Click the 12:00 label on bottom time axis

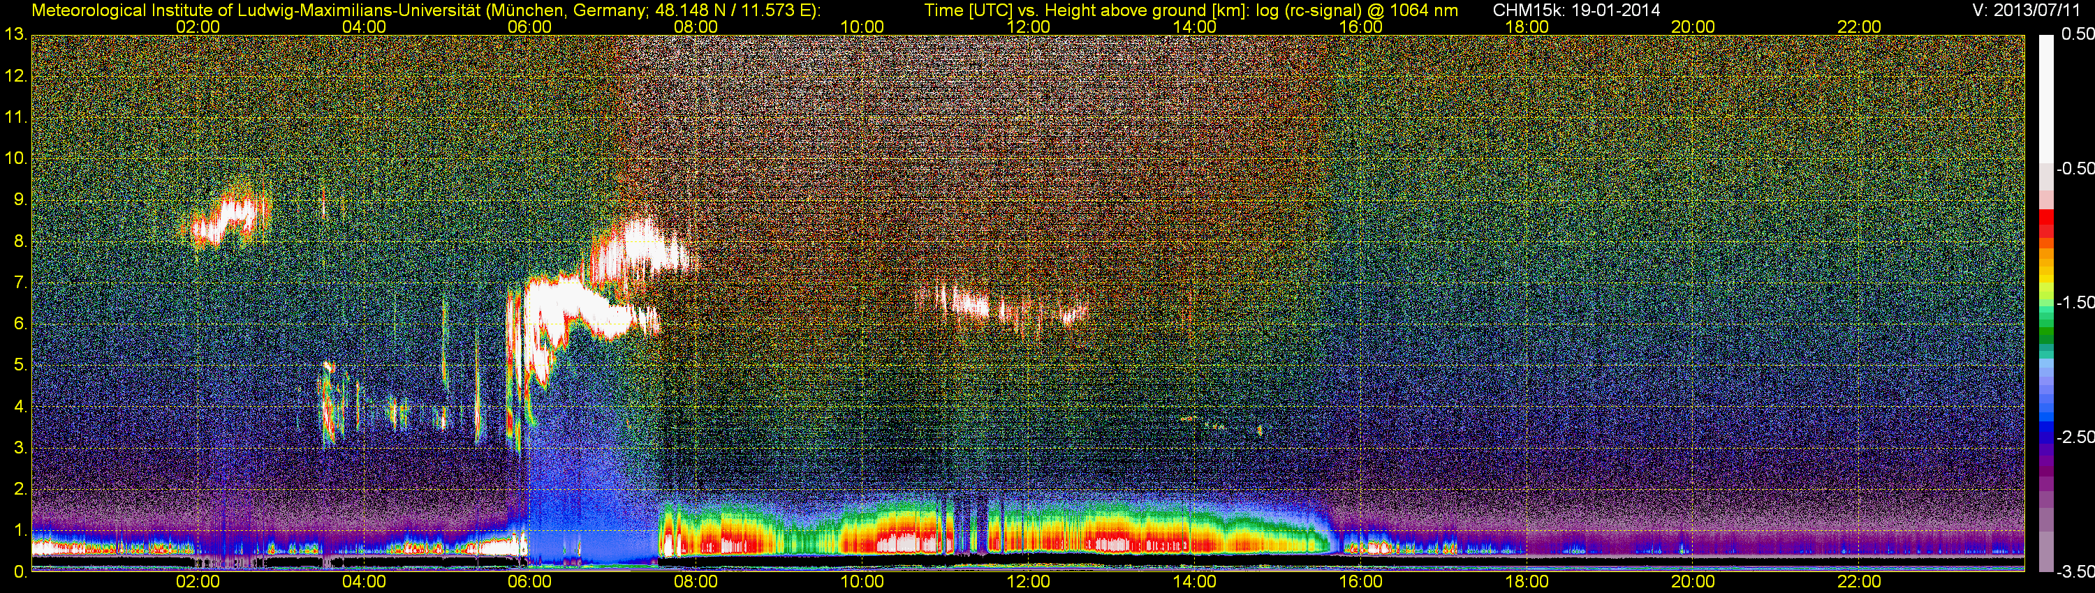(x=1028, y=582)
